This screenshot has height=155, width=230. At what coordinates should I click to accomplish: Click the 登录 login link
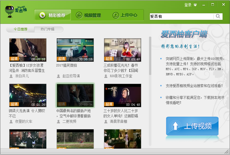pyautogui.click(x=188, y=5)
